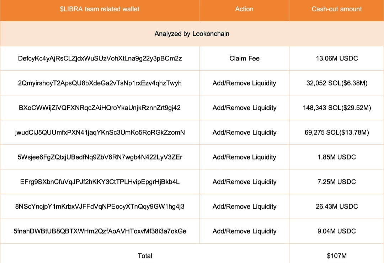Viewport: 384px width, 263px height.
Task: Click the 69,275 SOL($13.78M) cell
Action: coord(337,133)
